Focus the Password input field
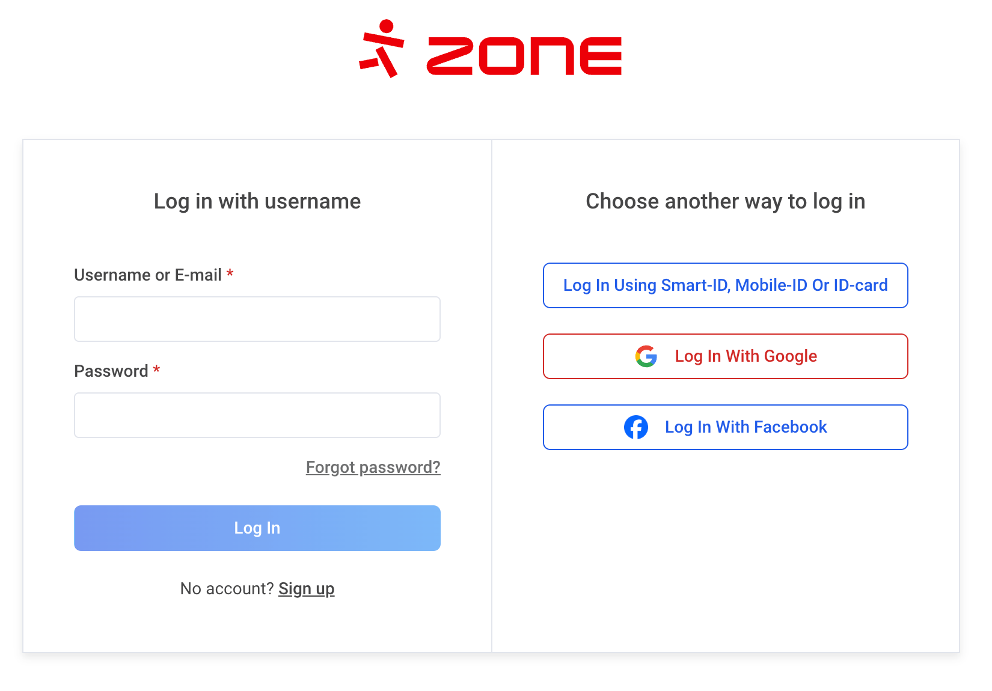992x691 pixels. coord(257,415)
